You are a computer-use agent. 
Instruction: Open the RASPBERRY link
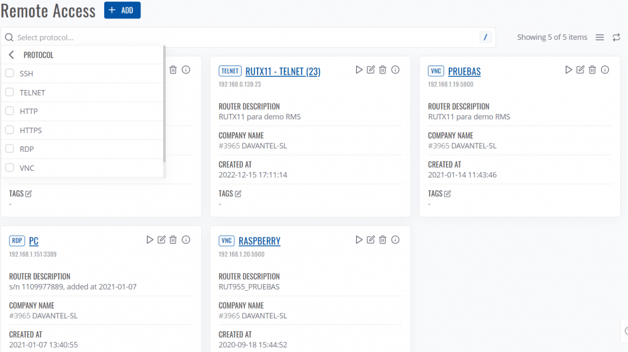[x=259, y=241]
